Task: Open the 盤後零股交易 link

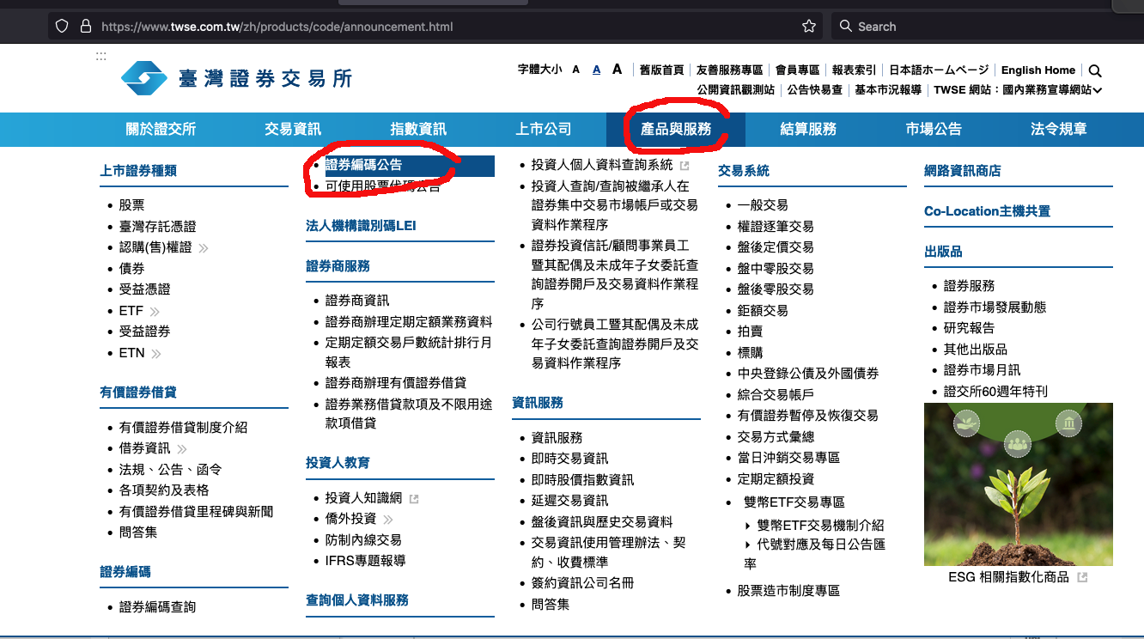Action: [775, 289]
